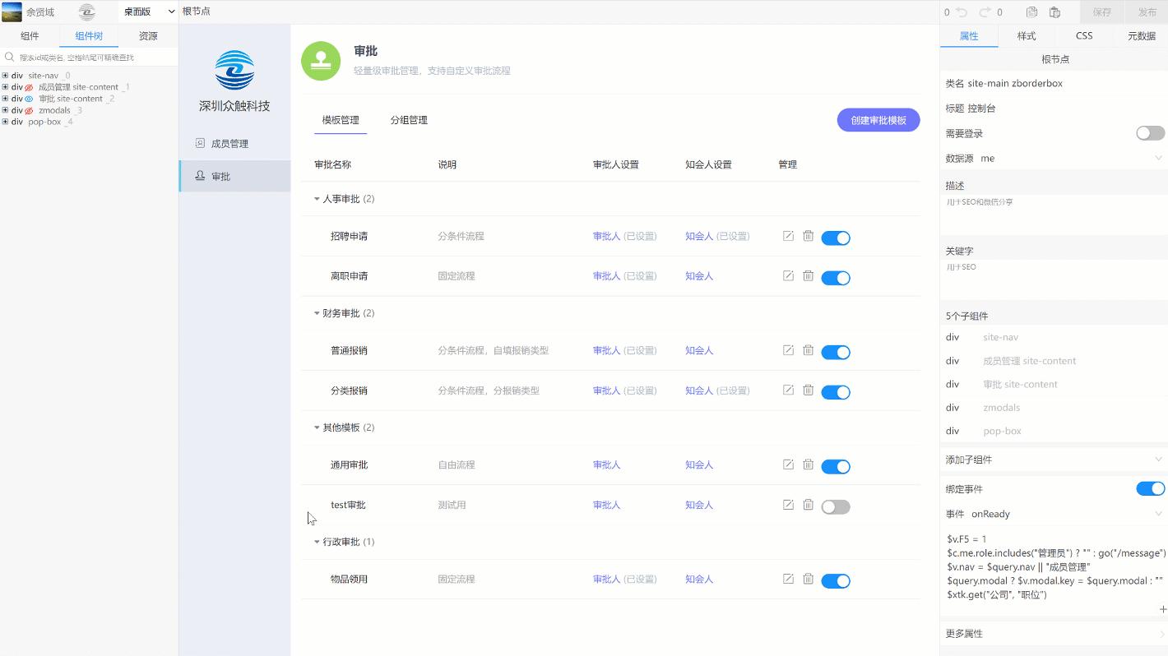This screenshot has width=1168, height=656.
Task: Disable the 通用审批 template switch
Action: point(836,466)
